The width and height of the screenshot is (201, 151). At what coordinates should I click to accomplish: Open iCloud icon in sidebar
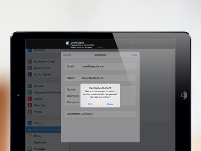pyautogui.click(x=30, y=123)
